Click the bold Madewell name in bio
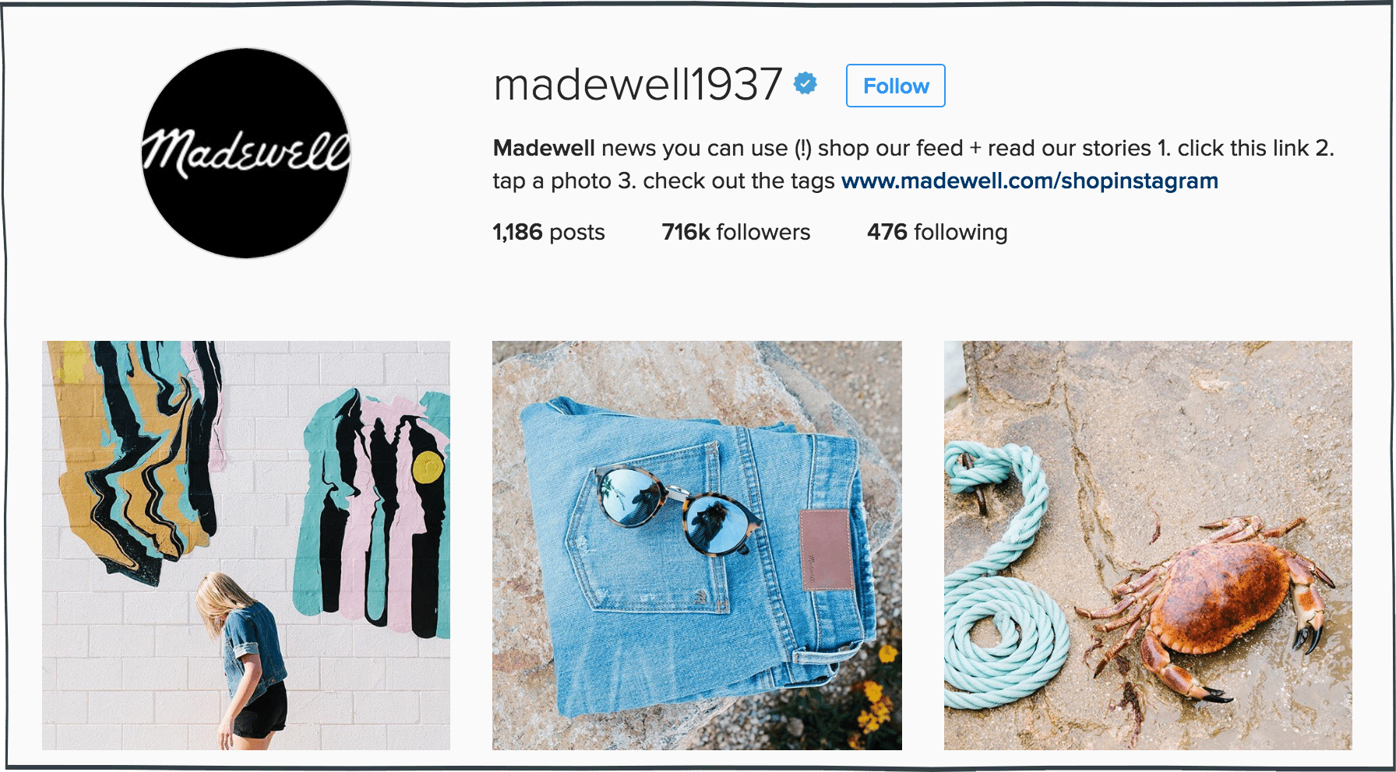Screen dimensions: 1396x772 pyautogui.click(x=544, y=148)
